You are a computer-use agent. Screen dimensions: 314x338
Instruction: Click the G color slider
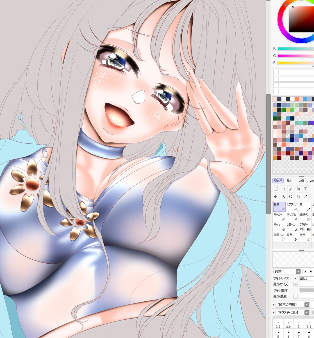point(296,56)
